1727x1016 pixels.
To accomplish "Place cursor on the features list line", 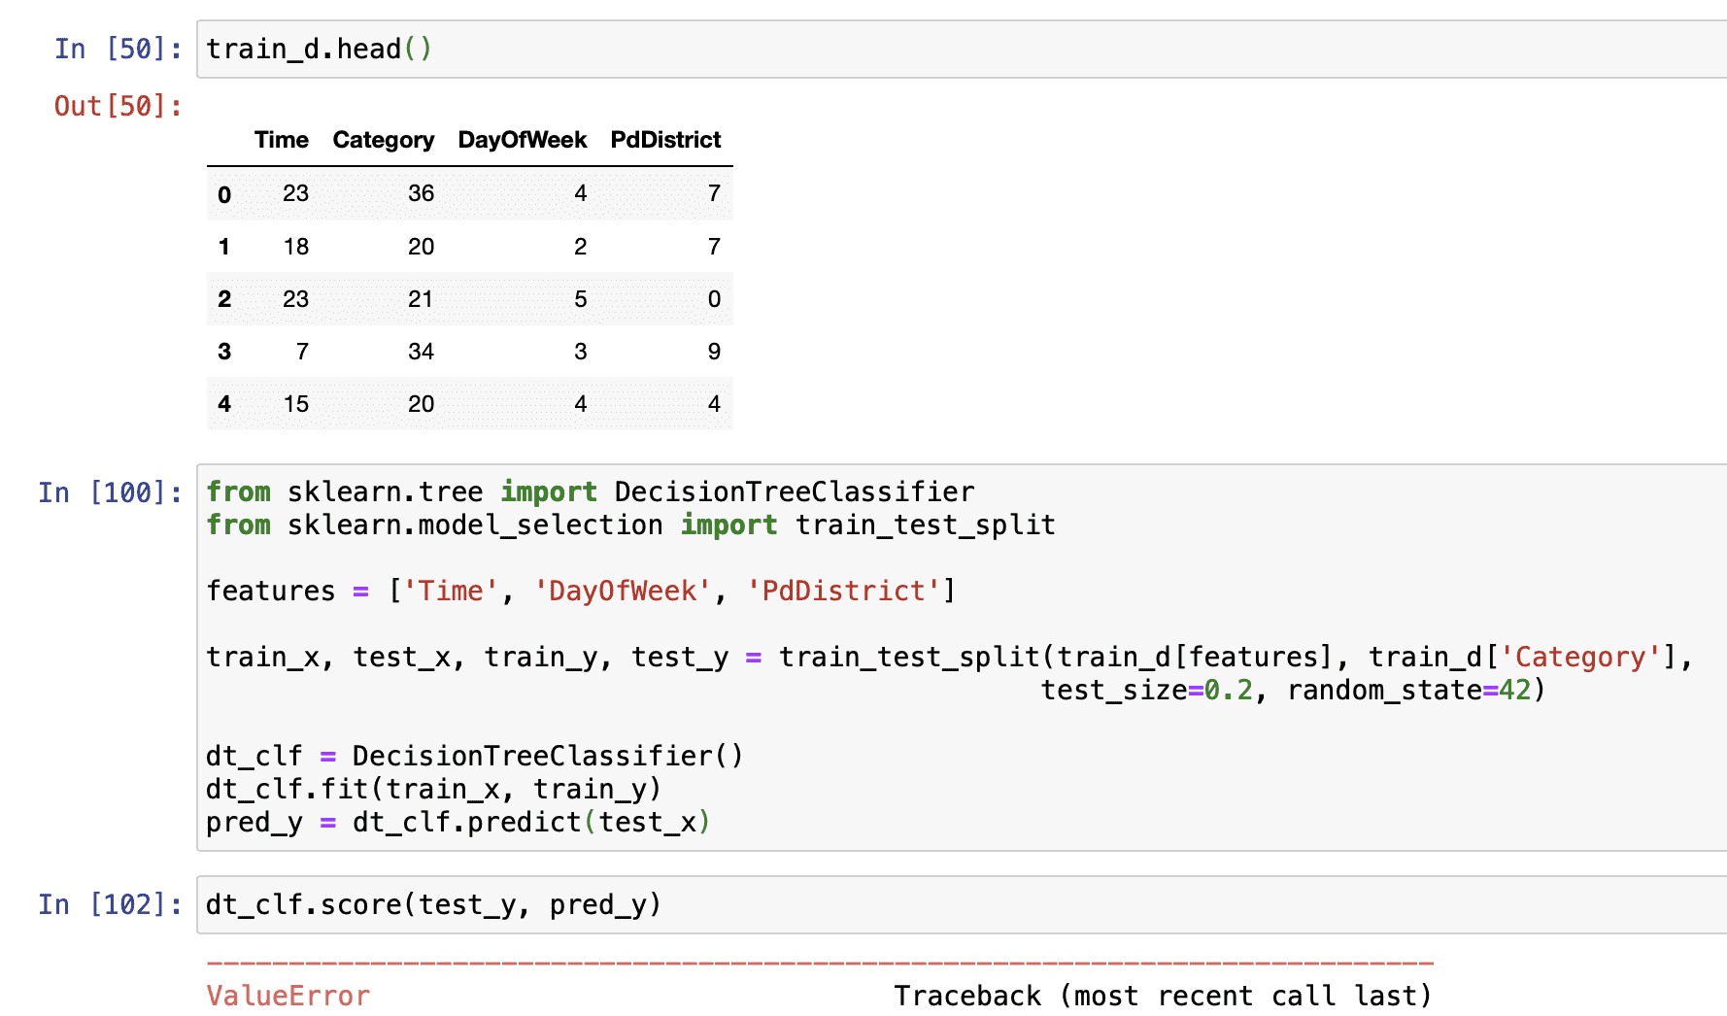I will [580, 592].
